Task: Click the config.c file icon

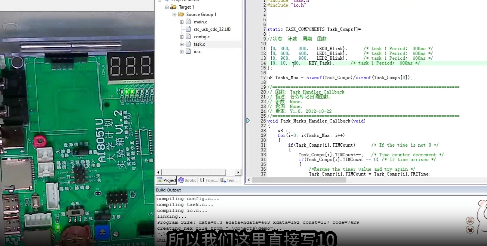Action: click(188, 36)
